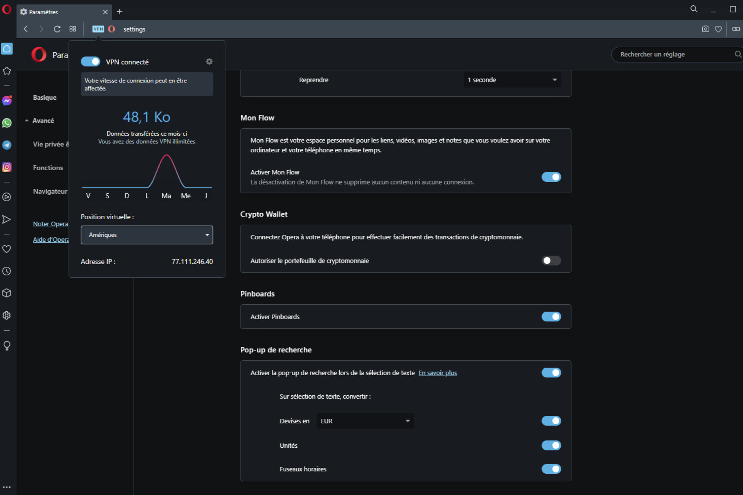Select the Basique settings category
Viewport: 743px width, 495px height.
click(x=45, y=97)
